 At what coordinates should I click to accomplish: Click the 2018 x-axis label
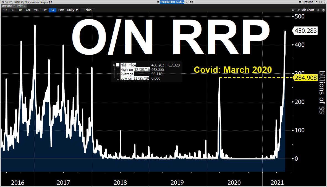(120, 183)
